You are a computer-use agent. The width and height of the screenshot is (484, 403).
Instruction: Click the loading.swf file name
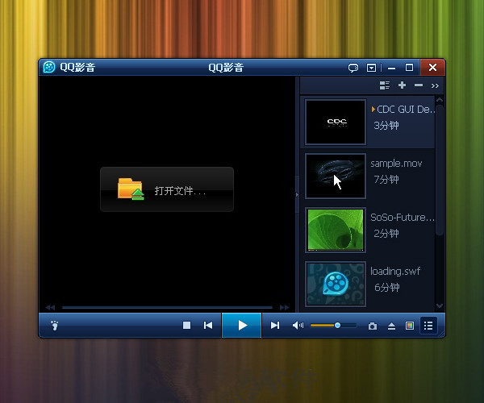point(395,271)
